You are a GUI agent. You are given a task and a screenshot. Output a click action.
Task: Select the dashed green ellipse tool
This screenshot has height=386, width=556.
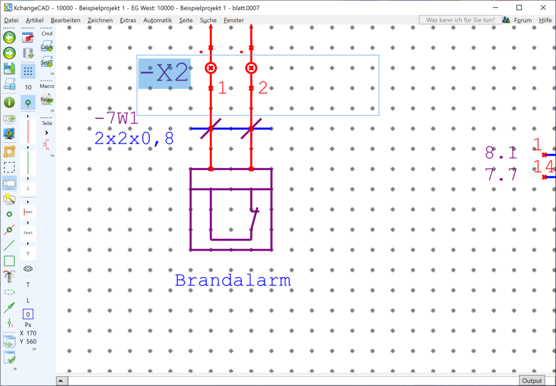point(9,292)
